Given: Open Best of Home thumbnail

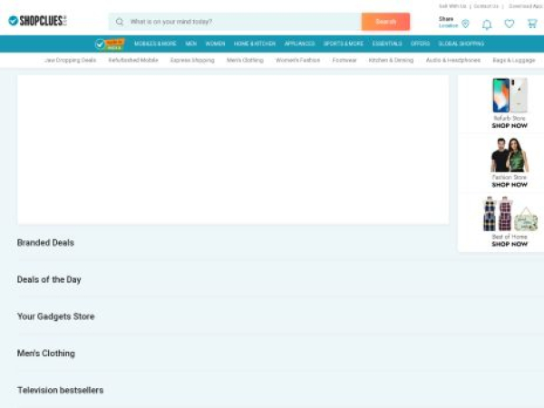Looking at the screenshot, I should (x=510, y=214).
